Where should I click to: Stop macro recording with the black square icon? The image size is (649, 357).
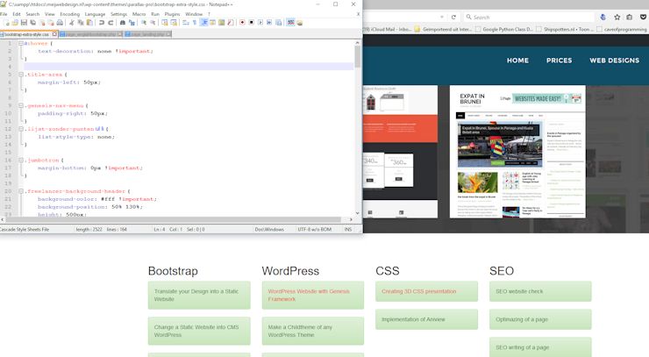pyautogui.click(x=251, y=22)
